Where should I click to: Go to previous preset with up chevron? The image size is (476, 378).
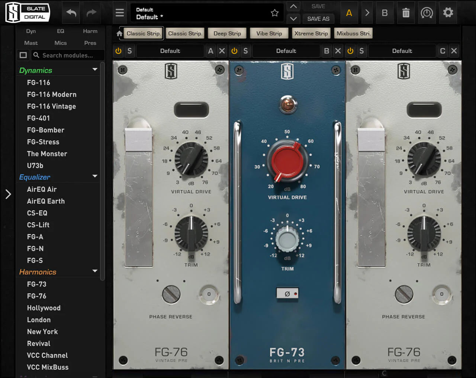pos(293,6)
